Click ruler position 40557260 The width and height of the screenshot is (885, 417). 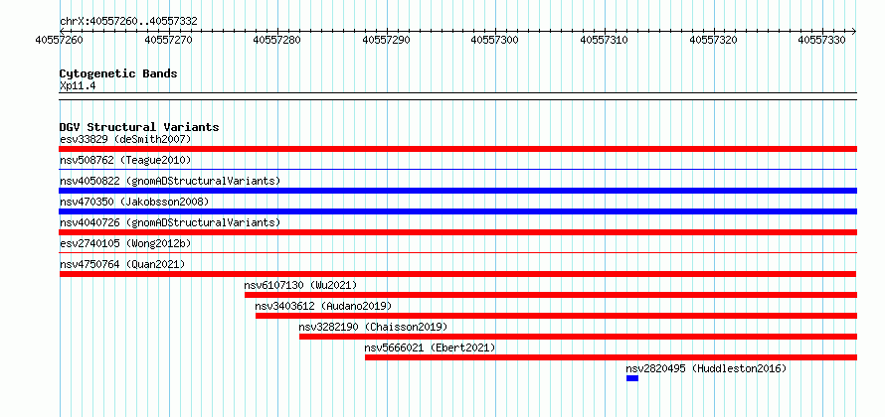(x=60, y=40)
